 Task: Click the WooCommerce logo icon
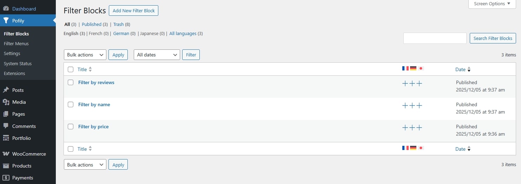[6, 154]
